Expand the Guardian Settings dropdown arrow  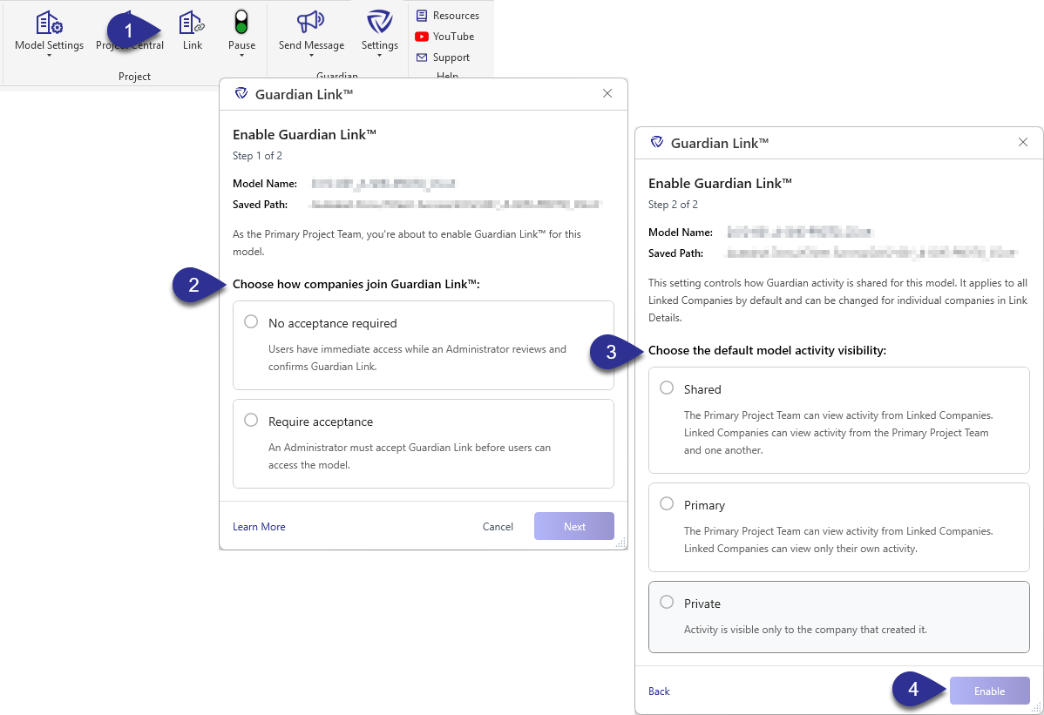click(x=379, y=56)
